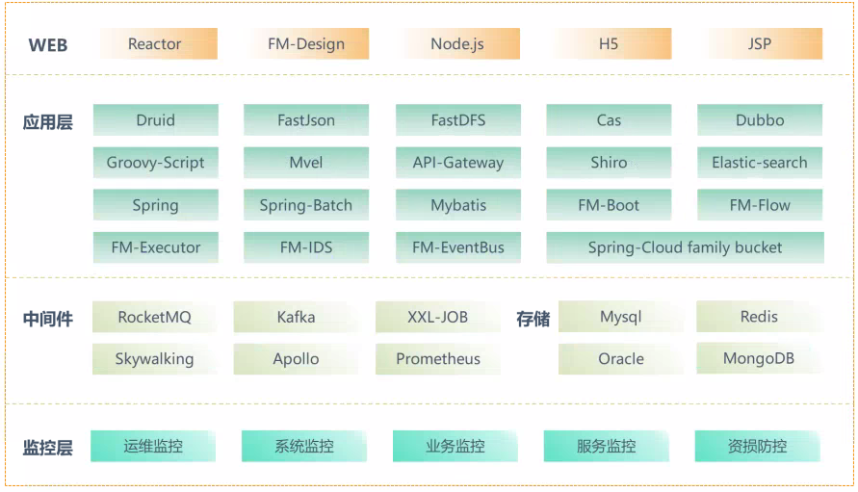Select the Shiro box

pos(609,163)
